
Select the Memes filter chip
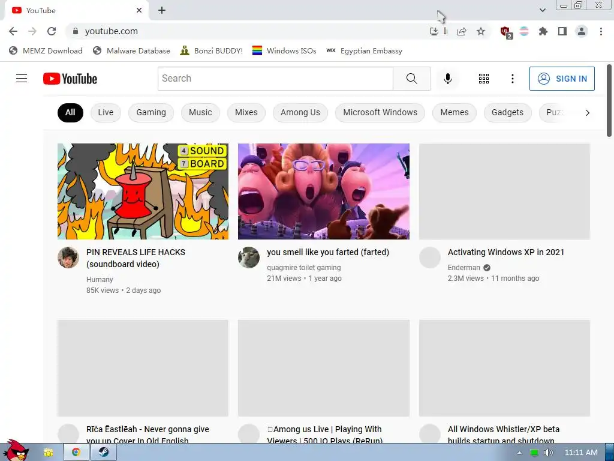click(455, 112)
